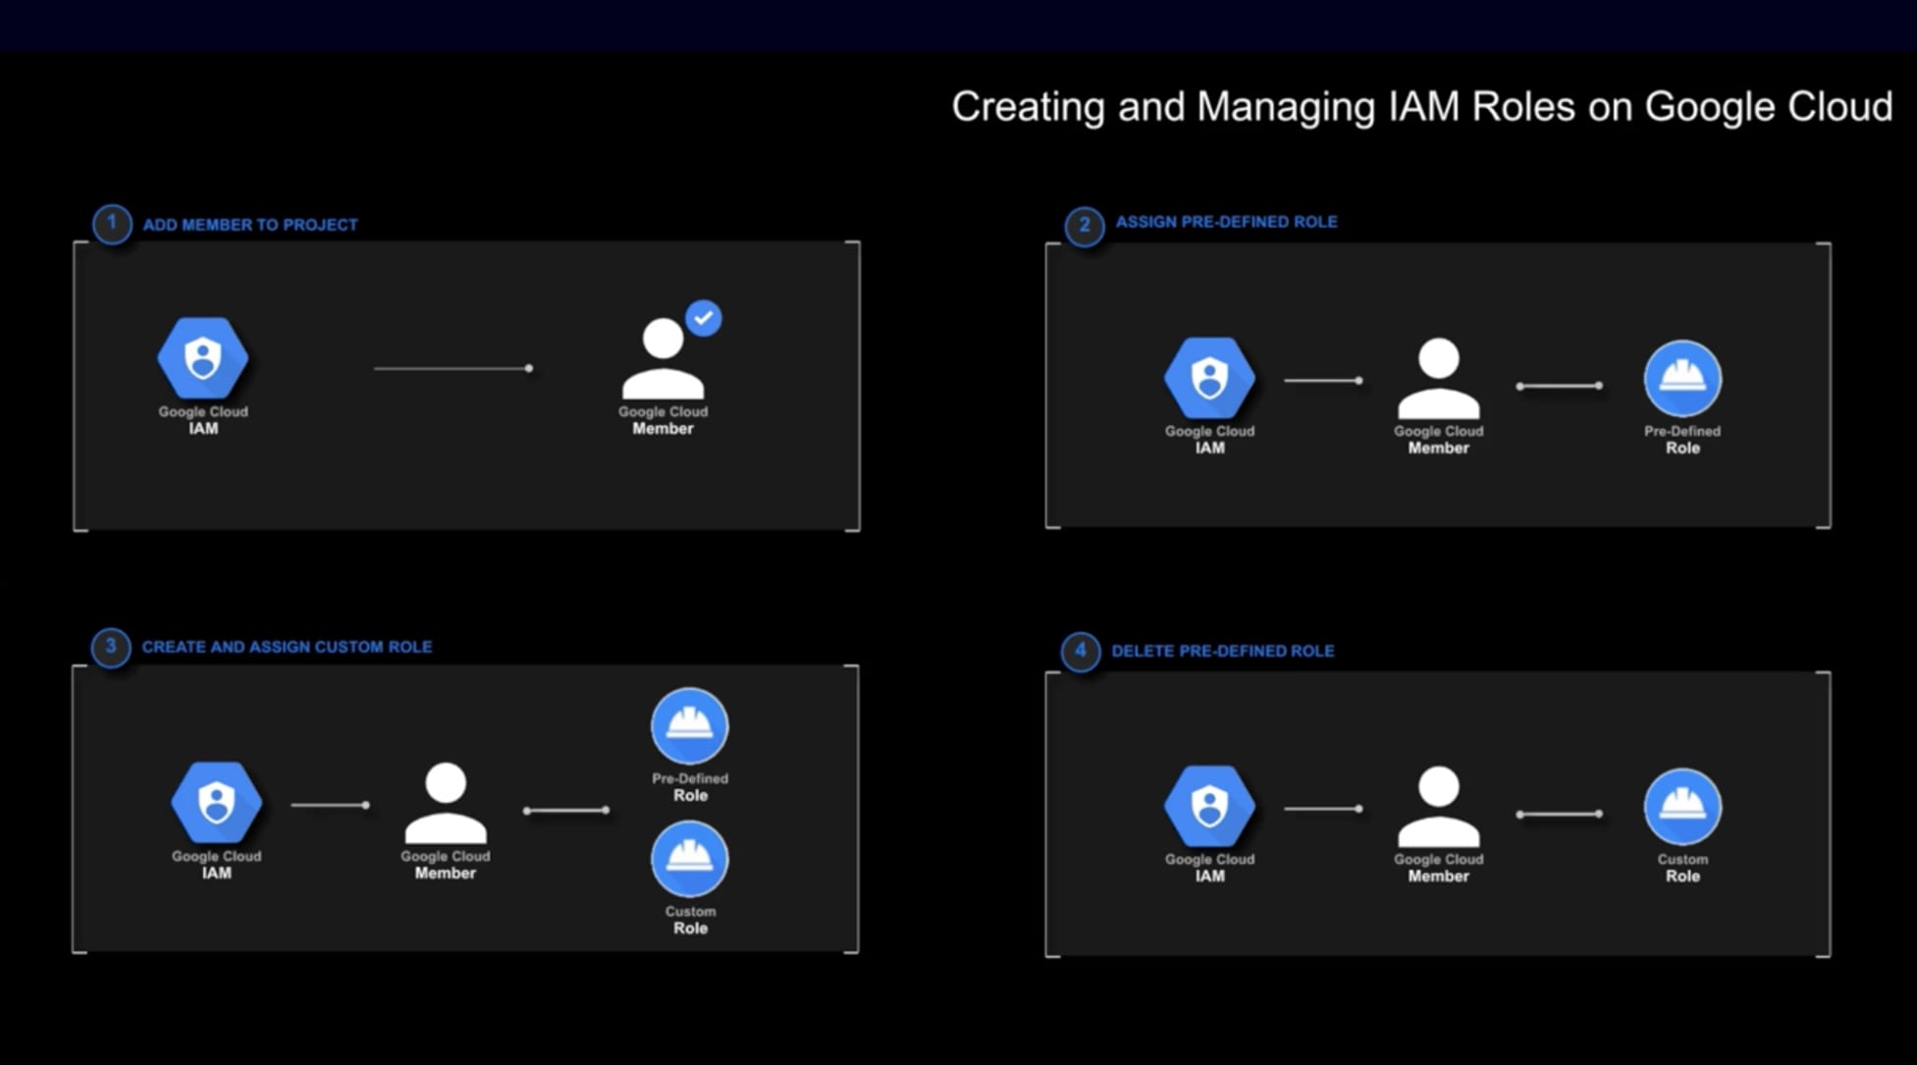Click the 'CREATE AND ASSIGN CUSTOM ROLE' heading
The image size is (1917, 1065).
287,647
